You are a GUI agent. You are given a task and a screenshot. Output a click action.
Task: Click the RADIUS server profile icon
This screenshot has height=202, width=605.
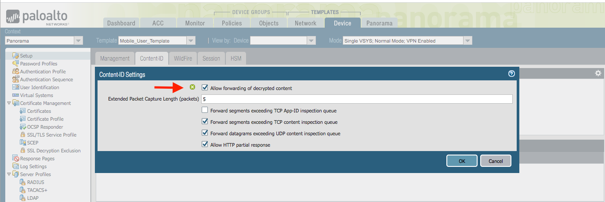pos(23,182)
